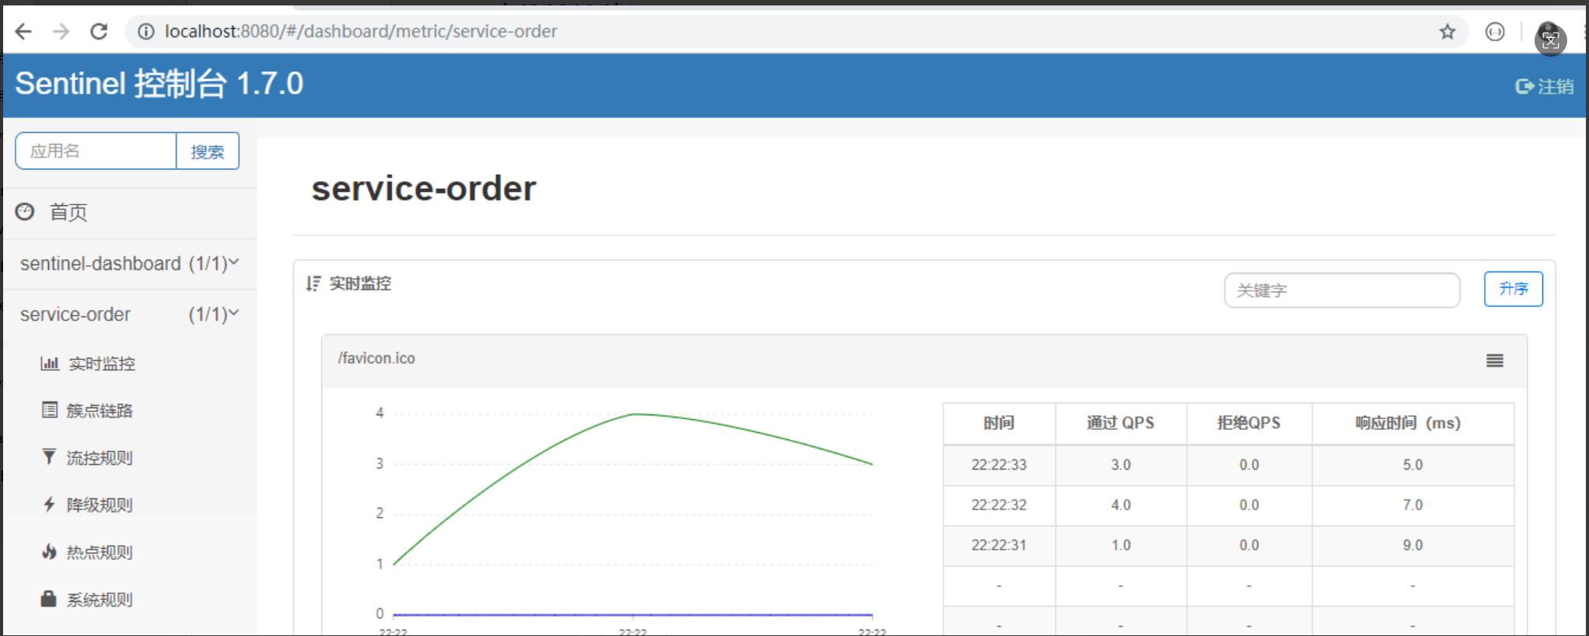The width and height of the screenshot is (1589, 636).
Task: Click the flame icon for 热点规则
Action: [49, 552]
